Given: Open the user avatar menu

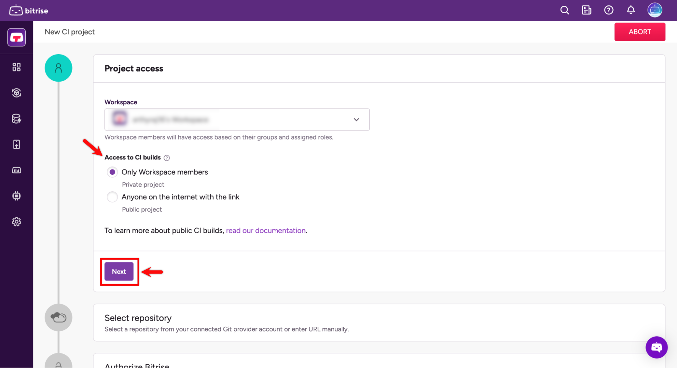Looking at the screenshot, I should (x=655, y=10).
